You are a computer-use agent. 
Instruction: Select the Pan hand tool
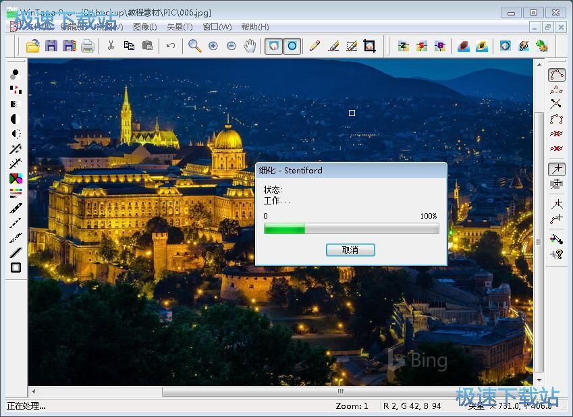pyautogui.click(x=250, y=46)
